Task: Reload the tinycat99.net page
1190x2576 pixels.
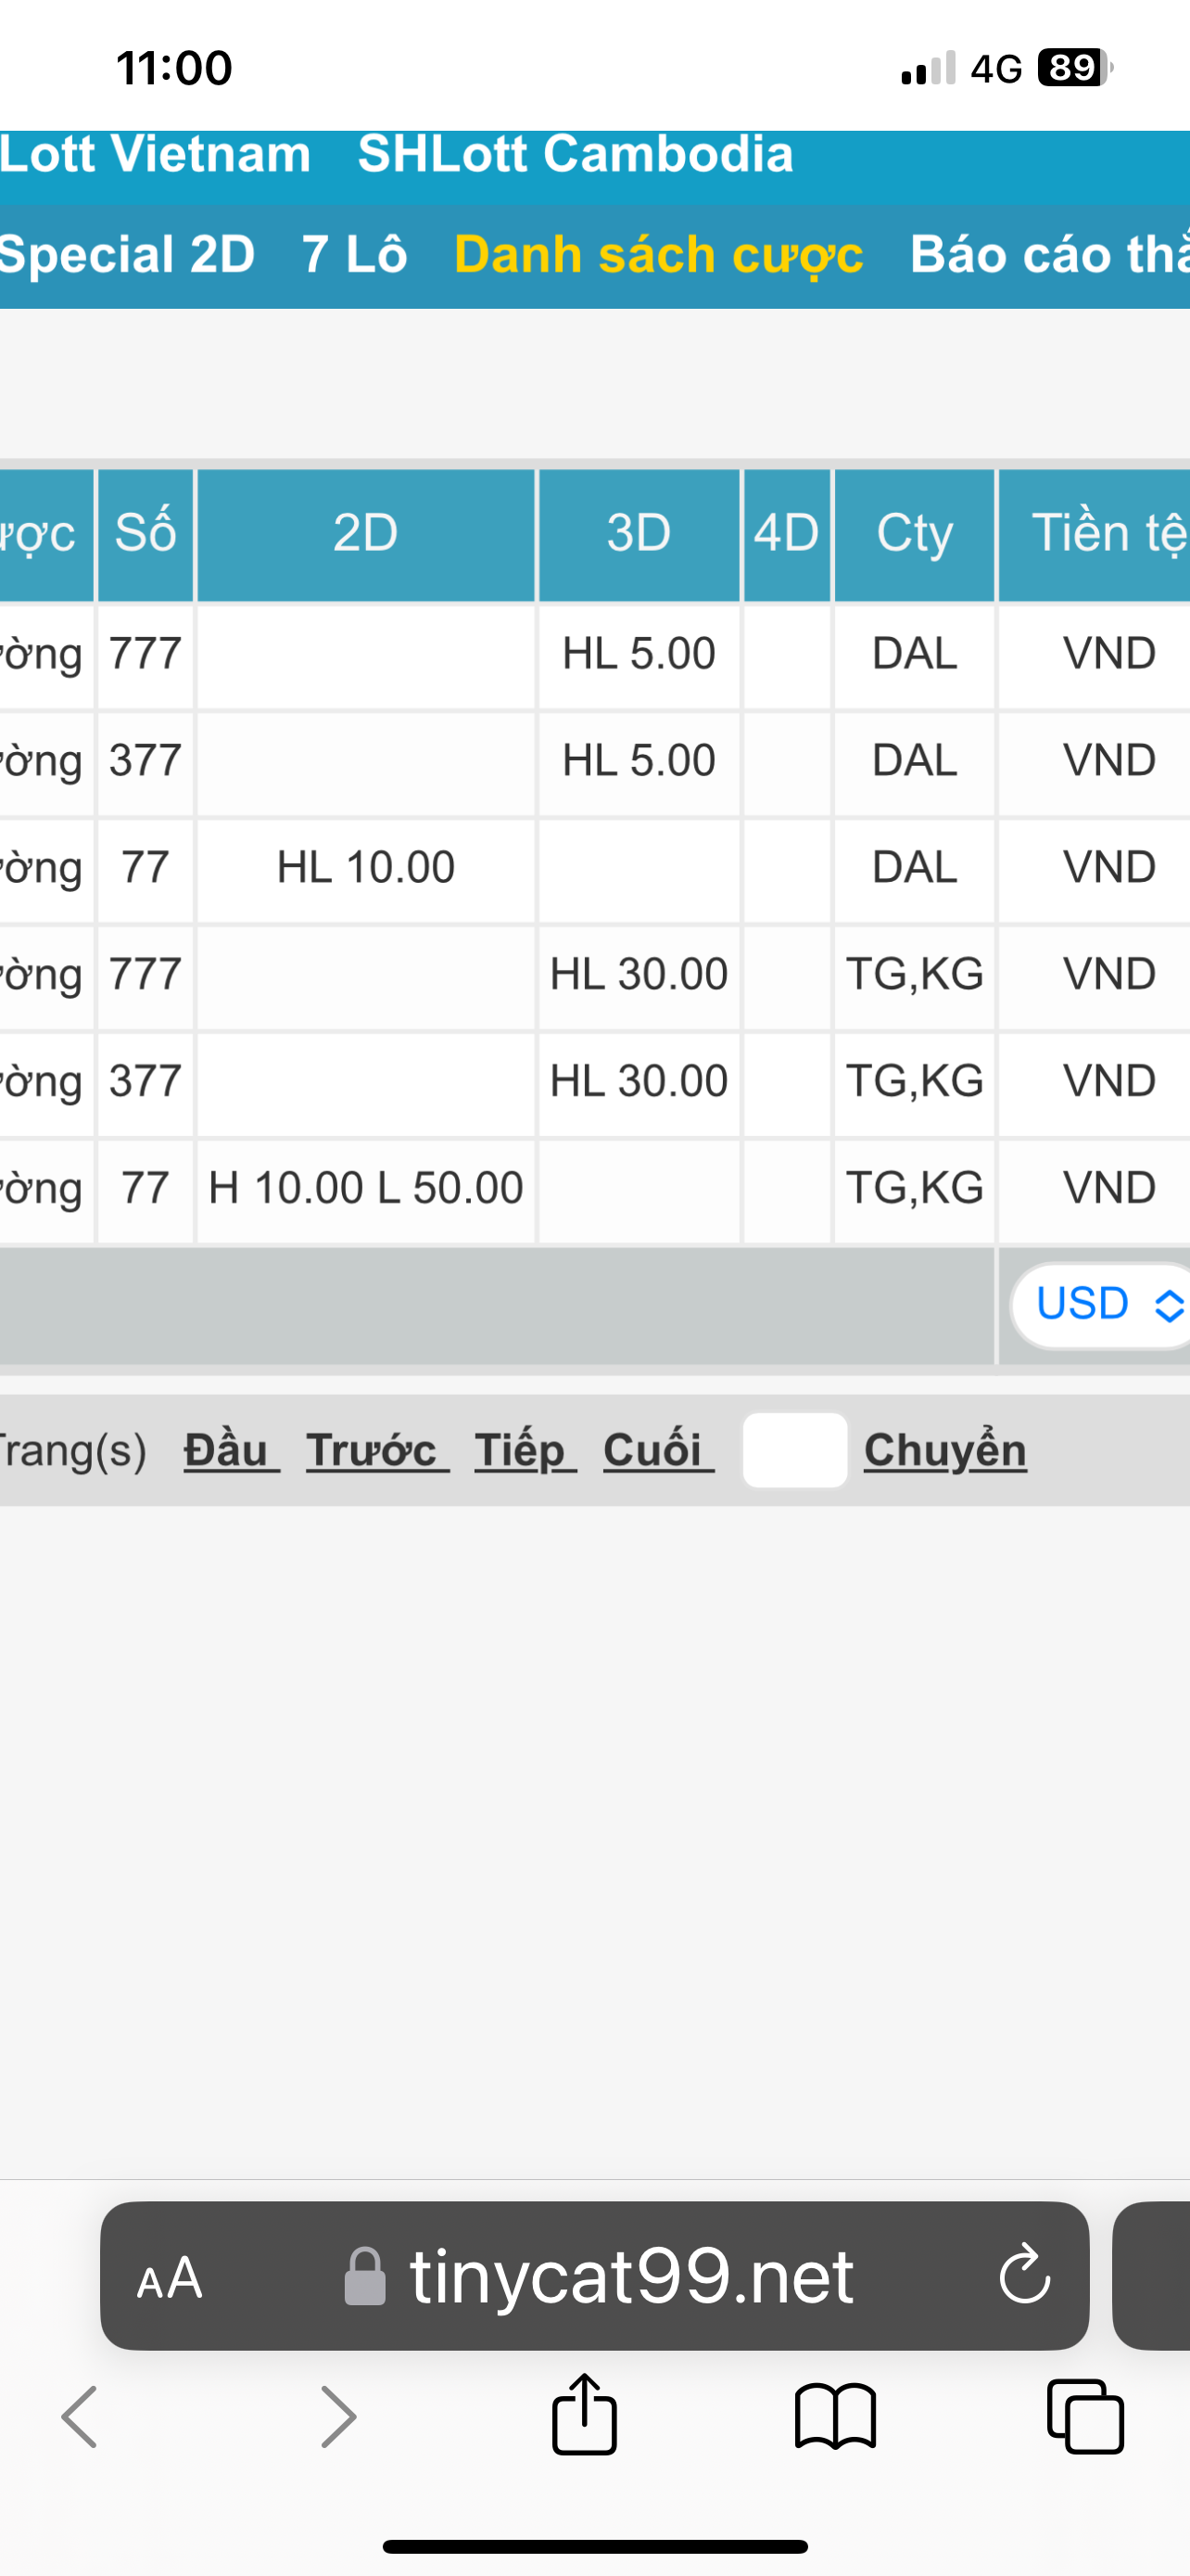Action: (1024, 2275)
